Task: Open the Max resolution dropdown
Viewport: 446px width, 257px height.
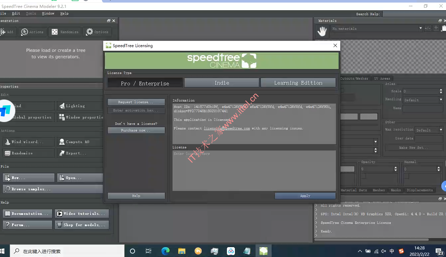Action: click(429, 130)
